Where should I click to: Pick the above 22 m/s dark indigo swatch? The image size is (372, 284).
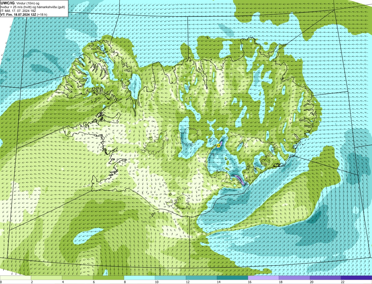pos(356,278)
